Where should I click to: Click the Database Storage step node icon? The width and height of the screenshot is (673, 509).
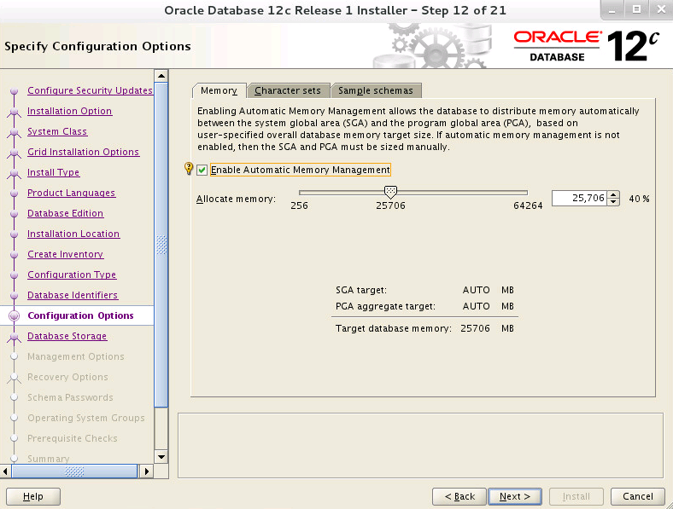[x=15, y=337]
